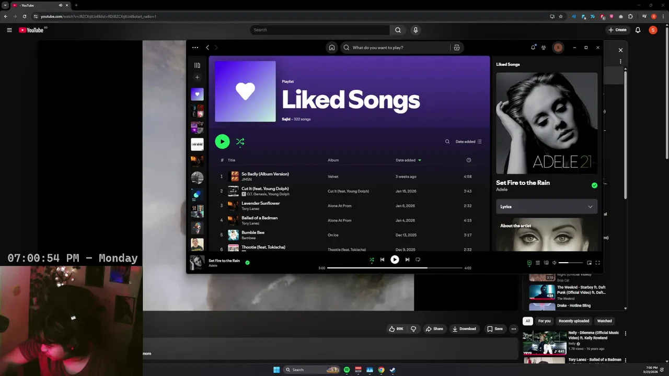The height and width of the screenshot is (376, 669).
Task: Select the song Bumble Bee
Action: (253, 232)
